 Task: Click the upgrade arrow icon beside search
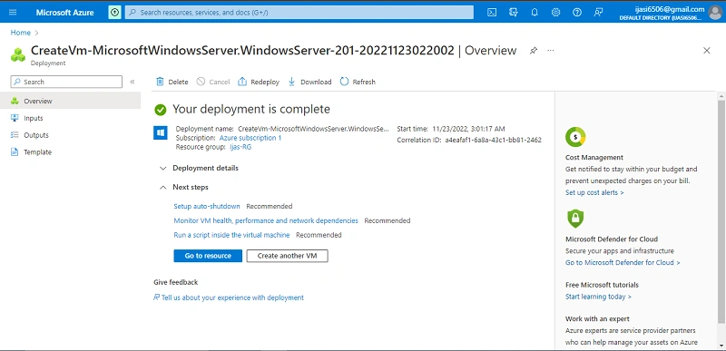(x=114, y=13)
